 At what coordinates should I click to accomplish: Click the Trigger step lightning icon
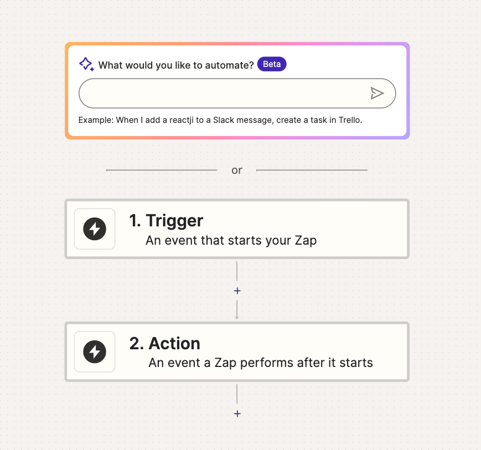pos(95,229)
